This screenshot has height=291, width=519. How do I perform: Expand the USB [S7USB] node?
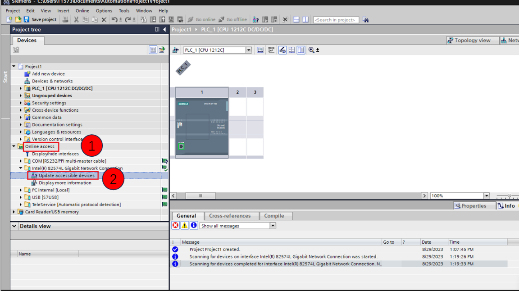click(x=21, y=197)
